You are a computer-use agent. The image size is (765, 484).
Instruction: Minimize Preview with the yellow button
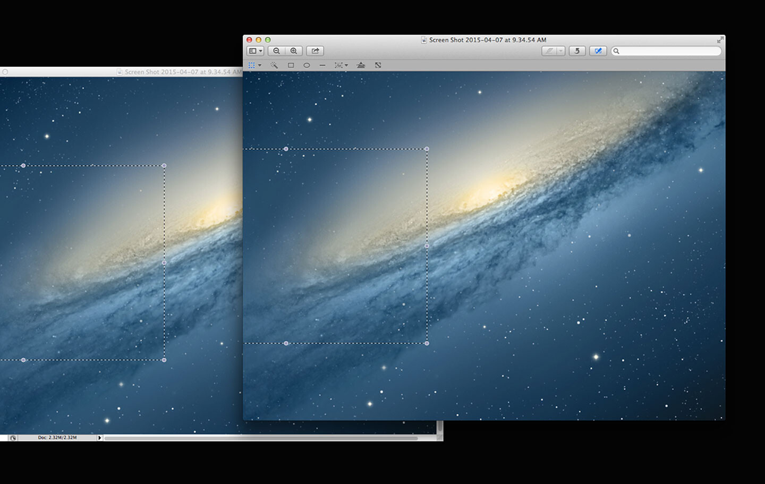tap(259, 40)
